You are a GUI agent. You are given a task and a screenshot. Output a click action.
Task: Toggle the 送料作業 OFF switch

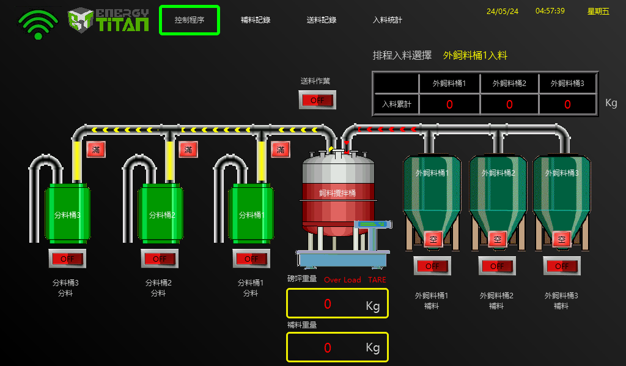[x=317, y=100]
